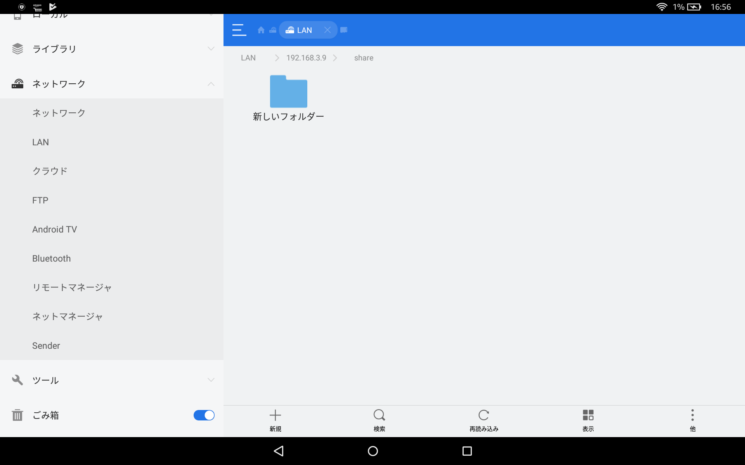Viewport: 745px width, 465px height.
Task: Click the network icon beside the home icon
Action: click(273, 30)
